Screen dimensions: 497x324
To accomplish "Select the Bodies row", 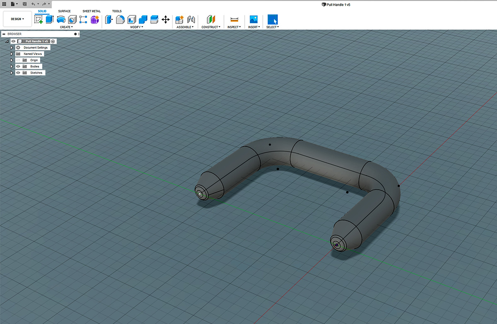I will (x=29, y=66).
